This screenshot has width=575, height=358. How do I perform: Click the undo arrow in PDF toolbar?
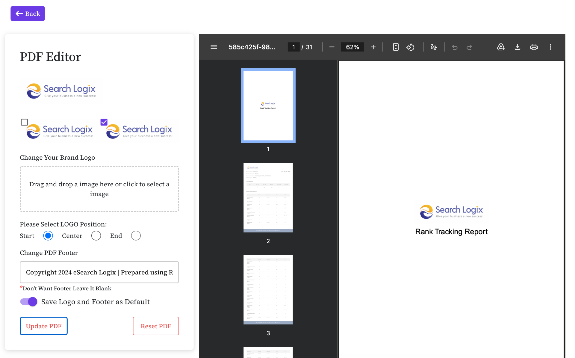[455, 47]
